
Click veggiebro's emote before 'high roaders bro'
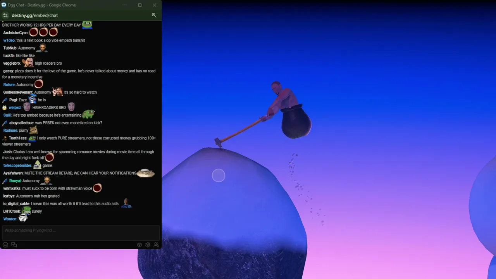[28, 62]
